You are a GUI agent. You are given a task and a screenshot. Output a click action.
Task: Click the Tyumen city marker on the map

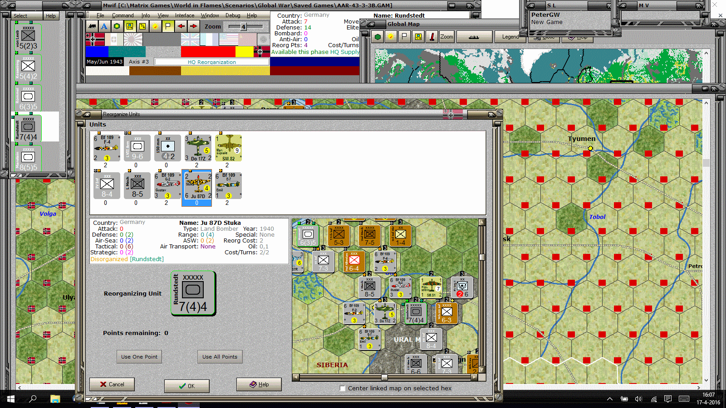tap(590, 148)
